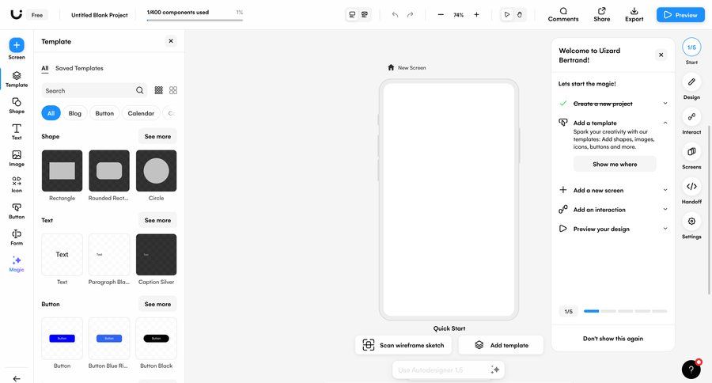712x383 pixels.
Task: Expand the 'Create a new project' step
Action: [x=665, y=104]
